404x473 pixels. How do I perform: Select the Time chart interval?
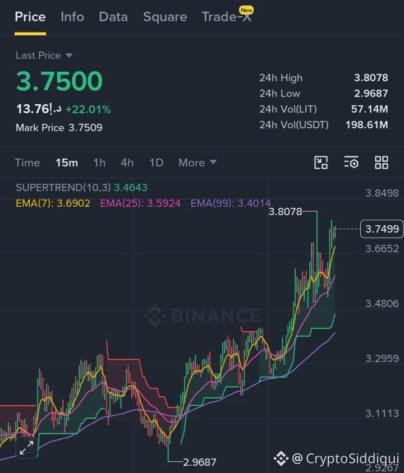(27, 163)
